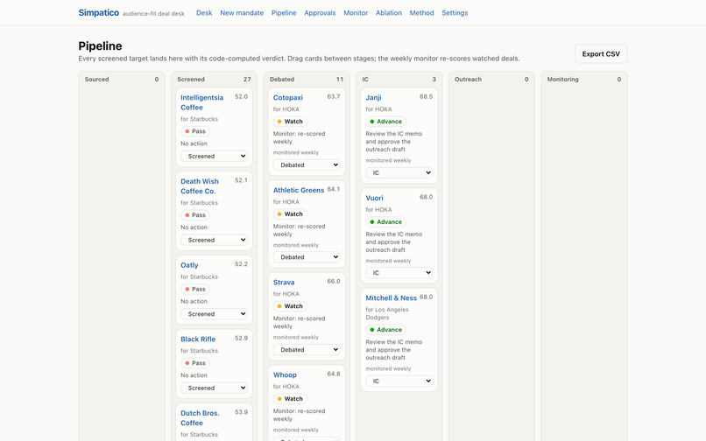Screen dimensions: 706x441
Task: Open the Whoop deal link
Action: (285, 374)
